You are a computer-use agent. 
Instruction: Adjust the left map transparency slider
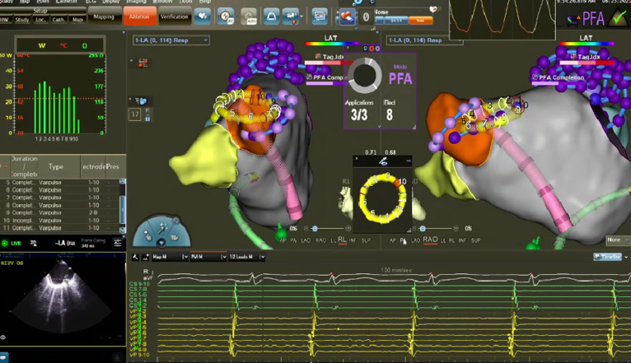click(x=315, y=228)
